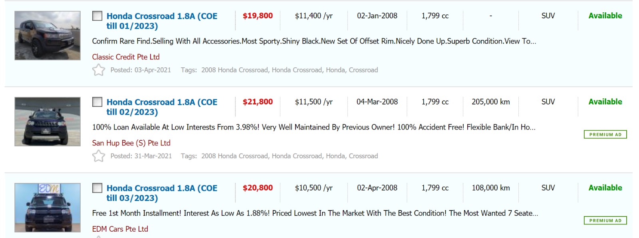Open the $19,800 Crossroad car photo
This screenshot has height=238, width=639.
pos(48,35)
